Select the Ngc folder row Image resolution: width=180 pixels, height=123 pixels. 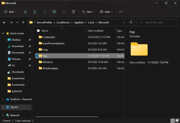[80, 56]
